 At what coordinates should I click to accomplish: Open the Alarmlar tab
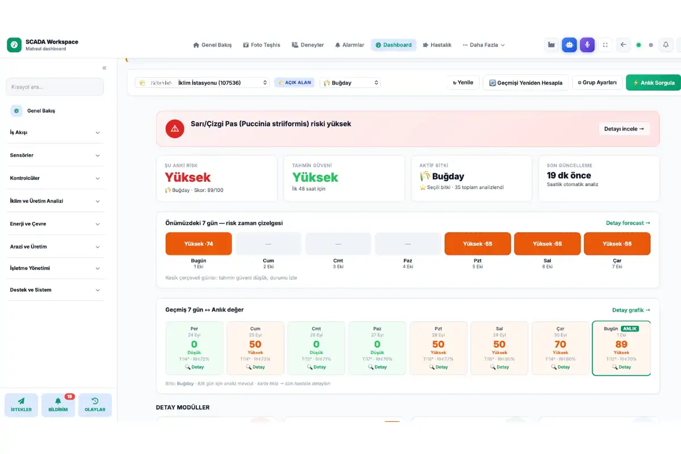(350, 45)
